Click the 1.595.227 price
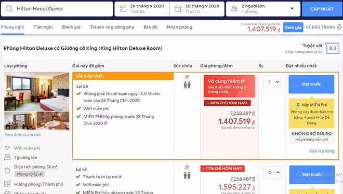 tap(236, 187)
